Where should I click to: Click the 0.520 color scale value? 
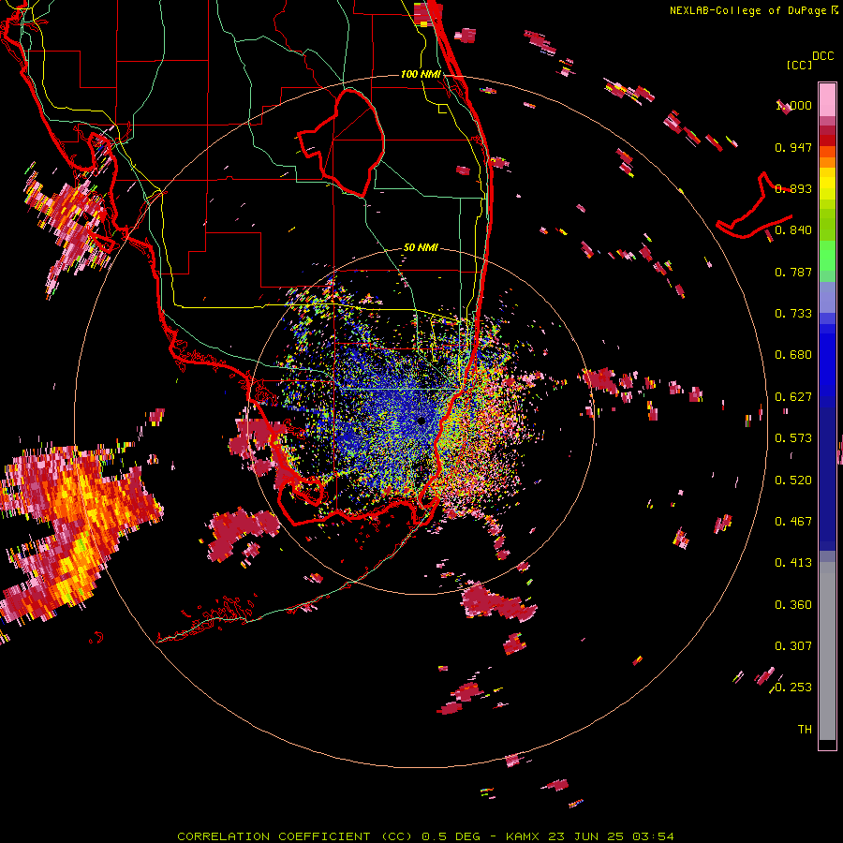793,481
